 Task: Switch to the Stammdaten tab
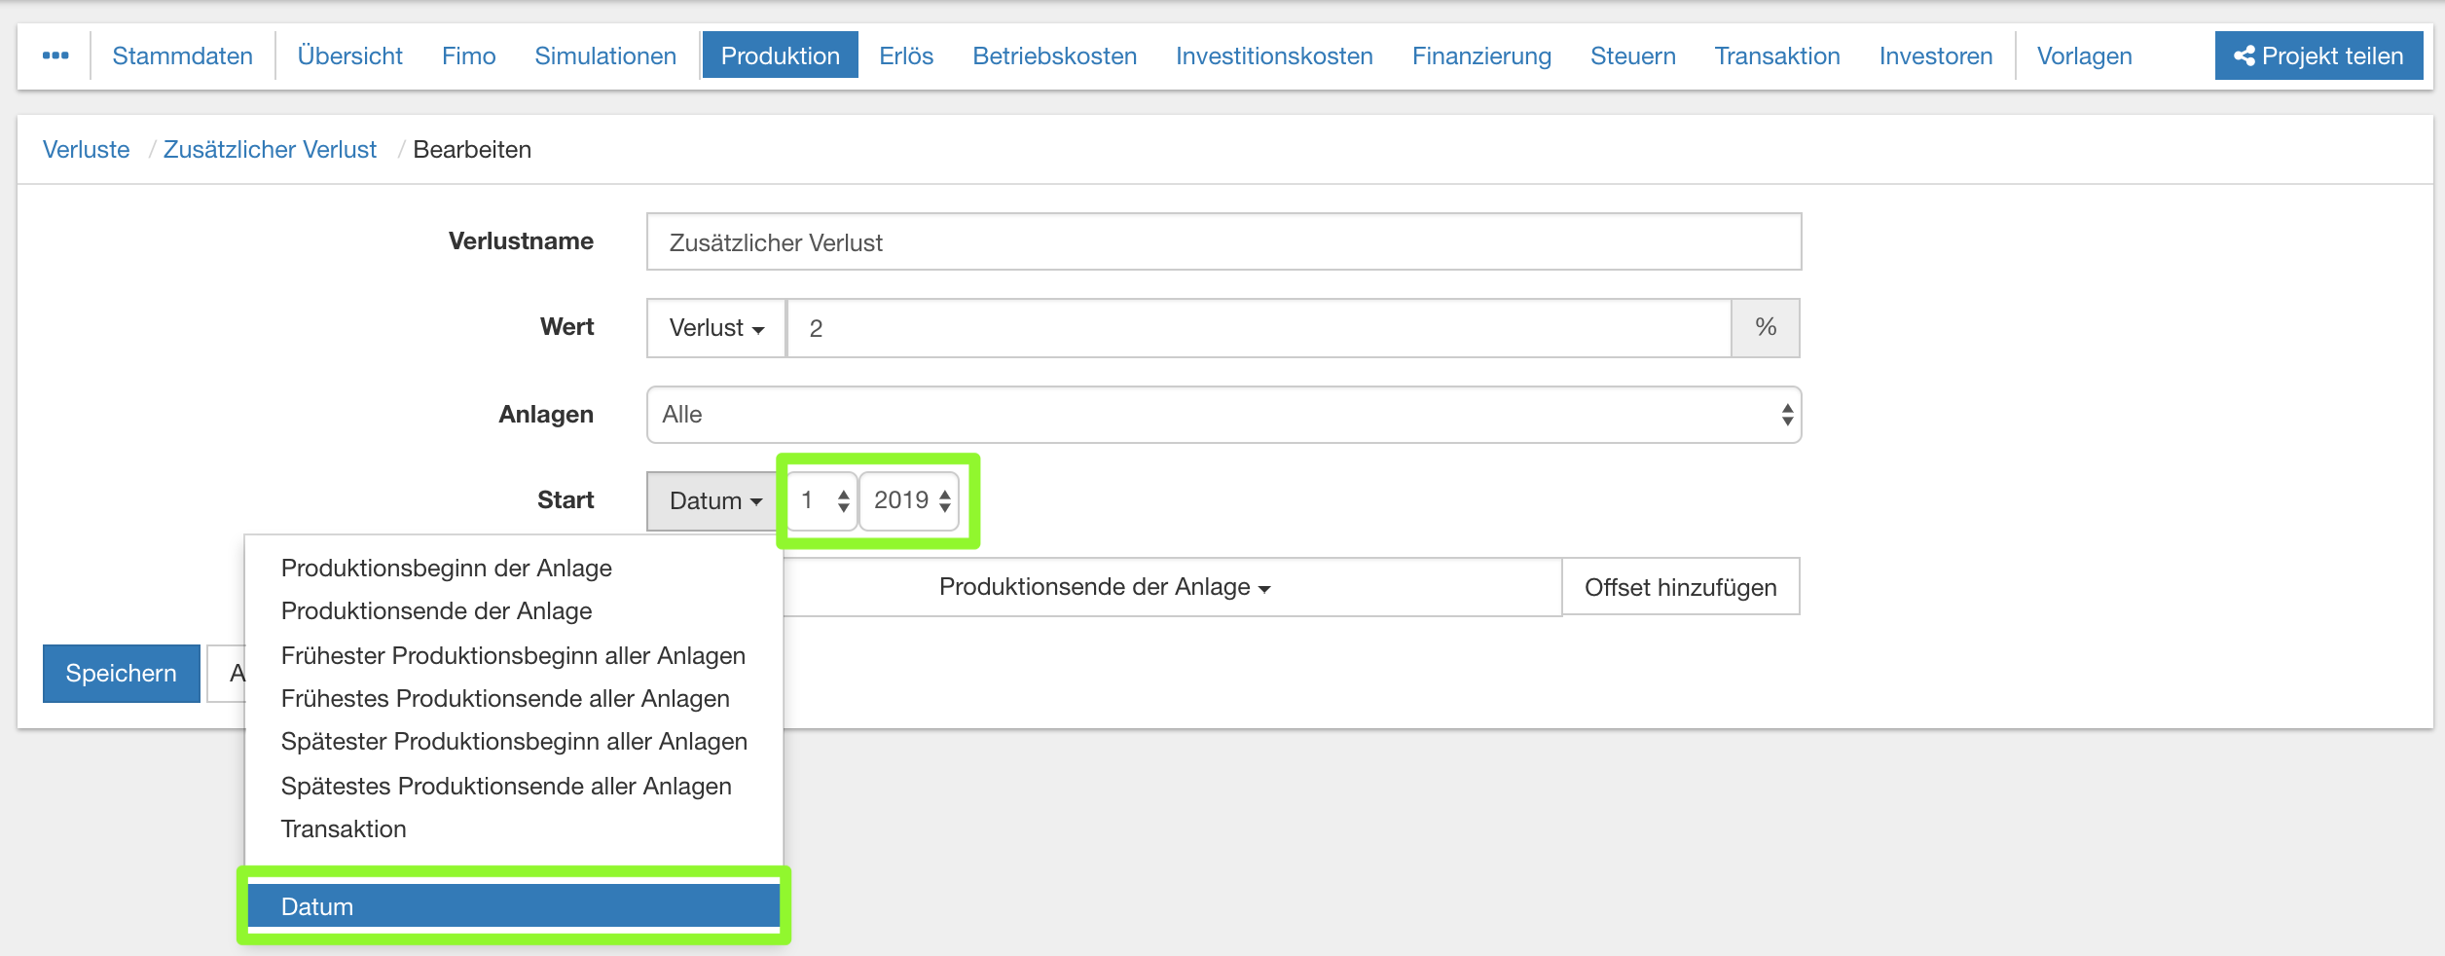[x=182, y=55]
